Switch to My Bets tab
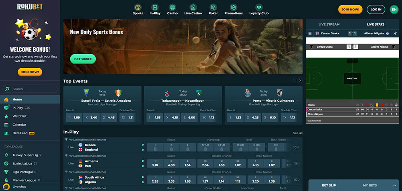The width and height of the screenshot is (402, 191). coord(369,185)
